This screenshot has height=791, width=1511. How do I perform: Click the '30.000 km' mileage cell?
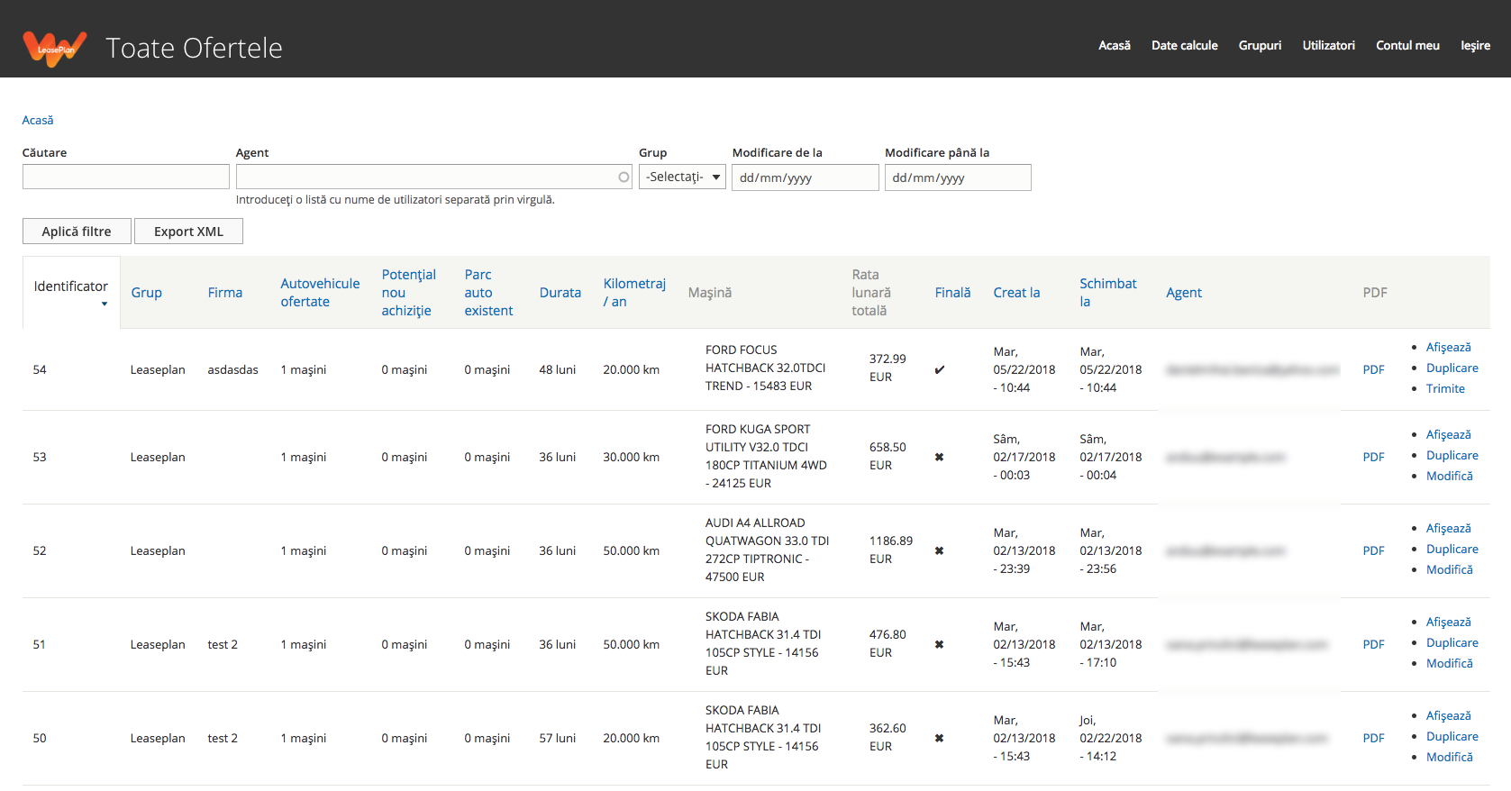click(631, 457)
